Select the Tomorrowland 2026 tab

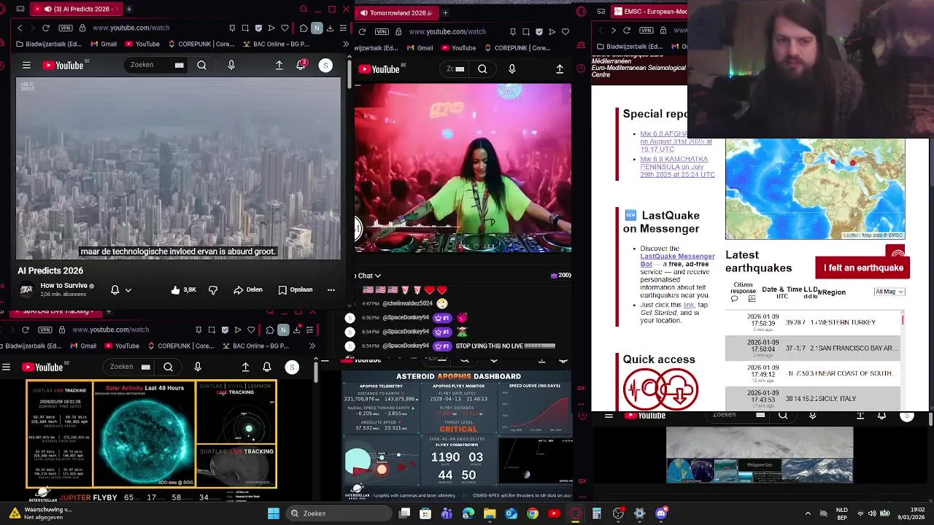tap(396, 12)
